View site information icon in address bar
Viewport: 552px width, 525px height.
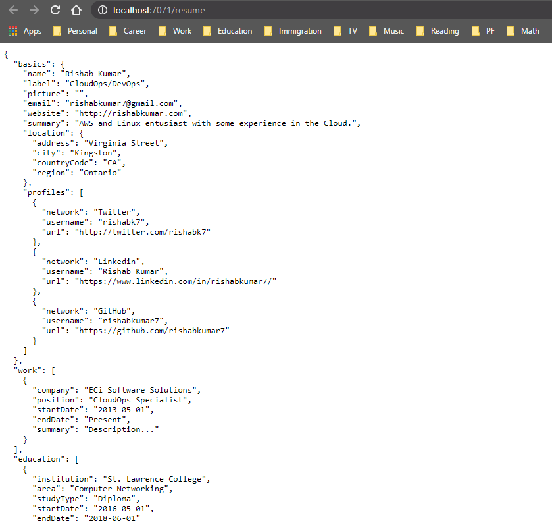[103, 11]
